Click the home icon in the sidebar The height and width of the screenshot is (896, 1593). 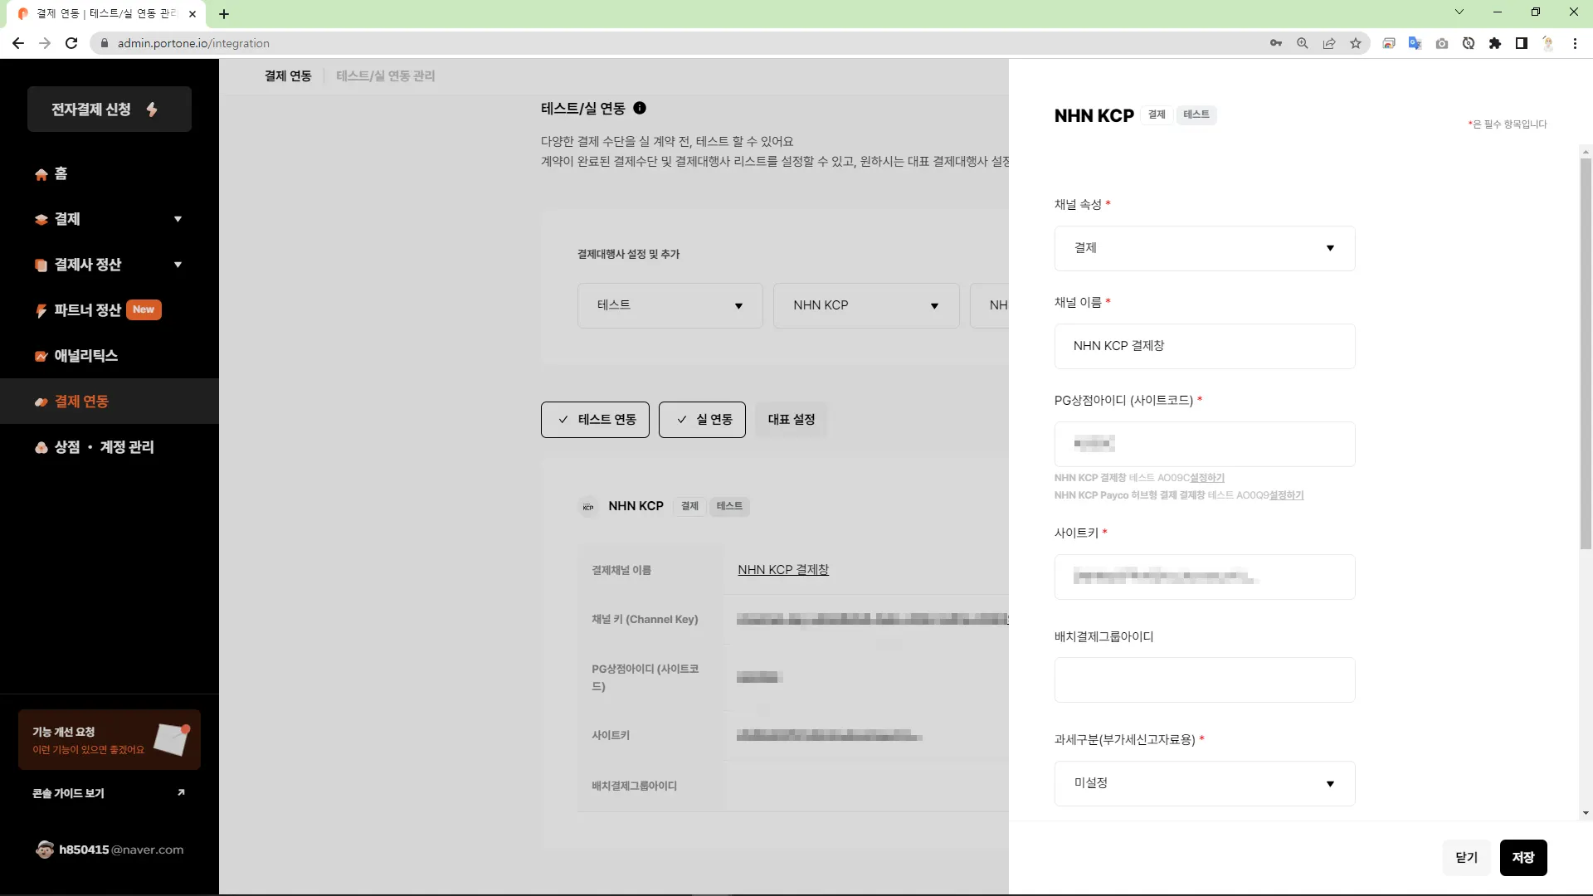click(41, 174)
